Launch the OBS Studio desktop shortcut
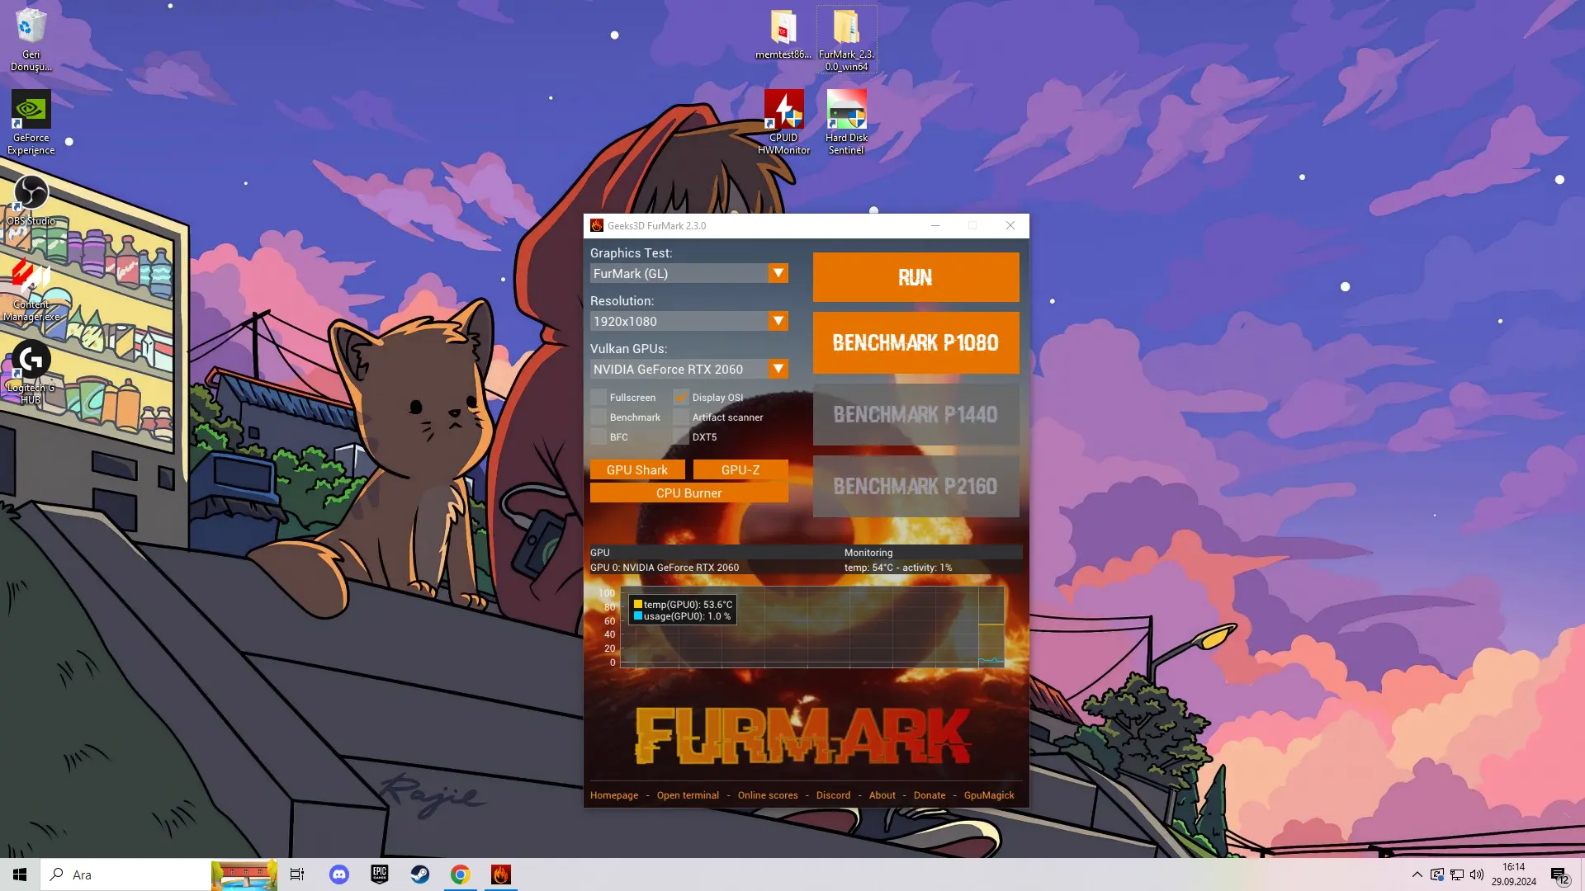1585x891 pixels. coord(31,200)
